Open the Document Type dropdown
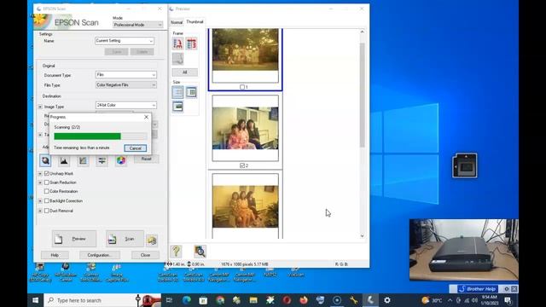Viewport: 546px width, 307px height. tap(126, 75)
